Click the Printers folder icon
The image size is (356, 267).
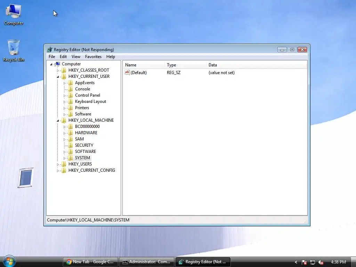click(x=71, y=108)
